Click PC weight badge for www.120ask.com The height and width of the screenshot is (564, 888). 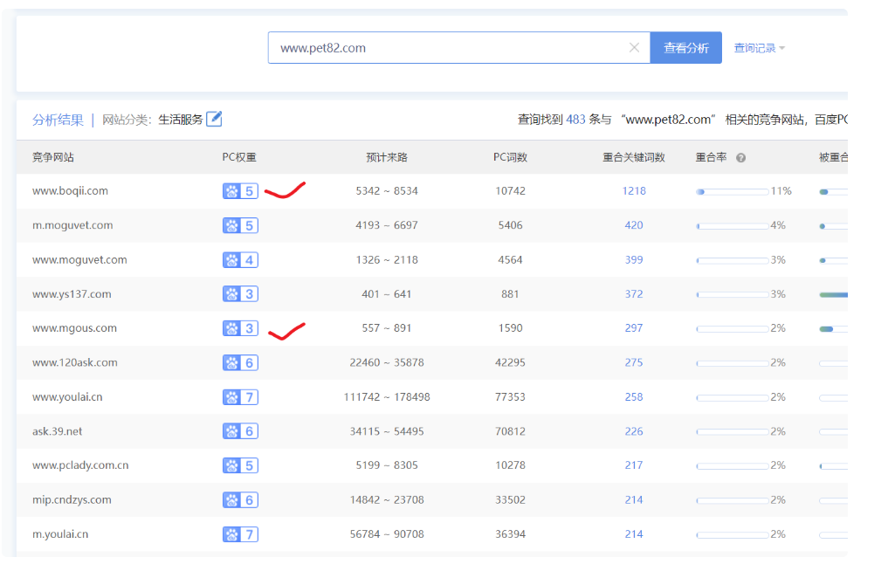pyautogui.click(x=241, y=362)
